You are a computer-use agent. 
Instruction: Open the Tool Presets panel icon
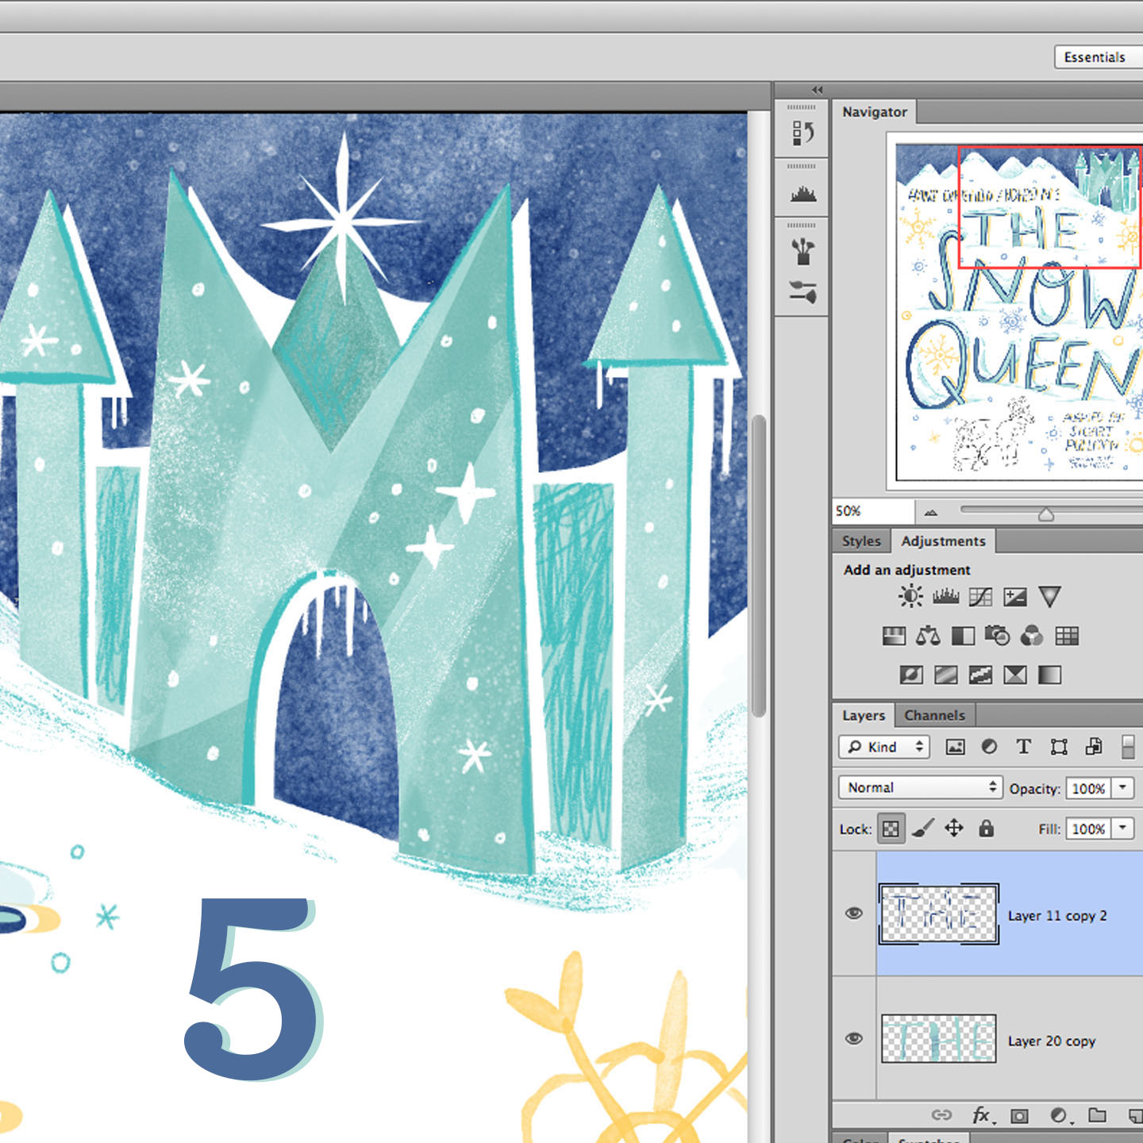[x=802, y=292]
